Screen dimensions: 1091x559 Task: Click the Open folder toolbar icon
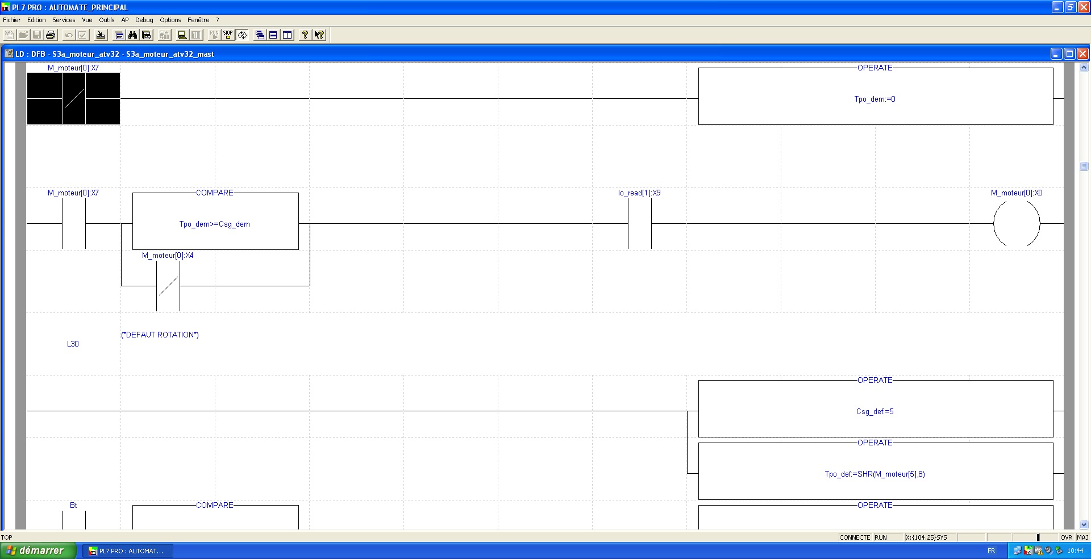pyautogui.click(x=23, y=35)
